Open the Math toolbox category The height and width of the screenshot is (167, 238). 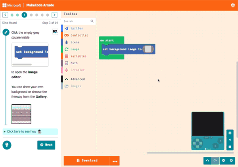[x=78, y=63]
